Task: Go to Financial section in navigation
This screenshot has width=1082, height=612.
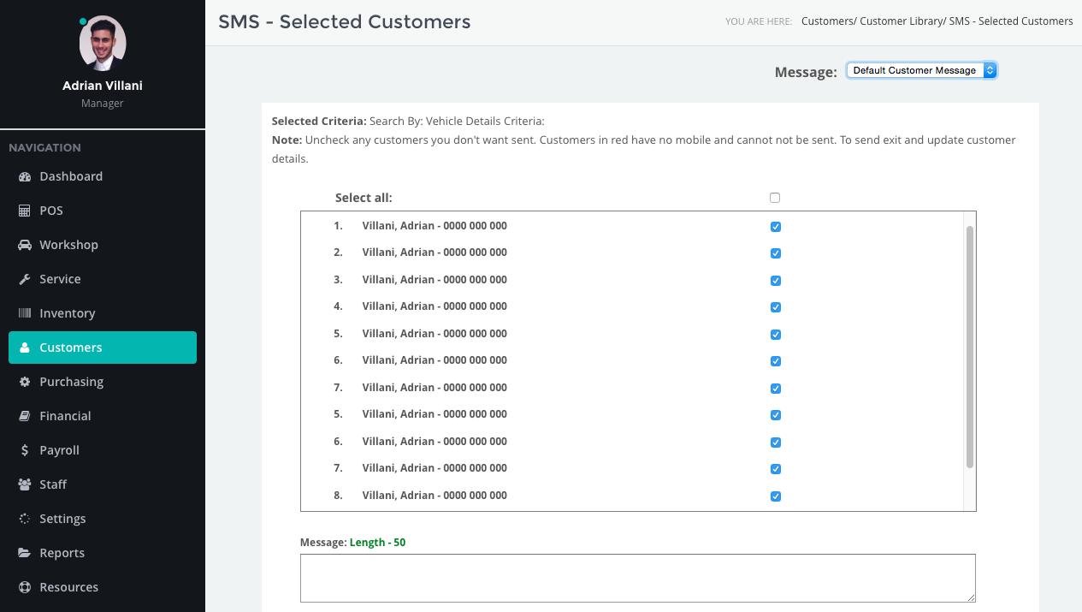Action: (x=65, y=416)
